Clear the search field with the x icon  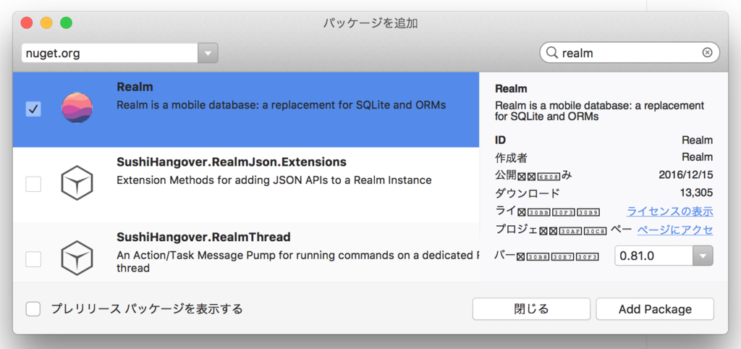pos(707,52)
